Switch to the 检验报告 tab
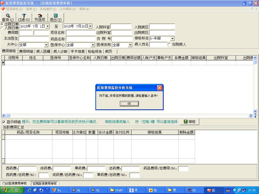 (x=95, y=52)
